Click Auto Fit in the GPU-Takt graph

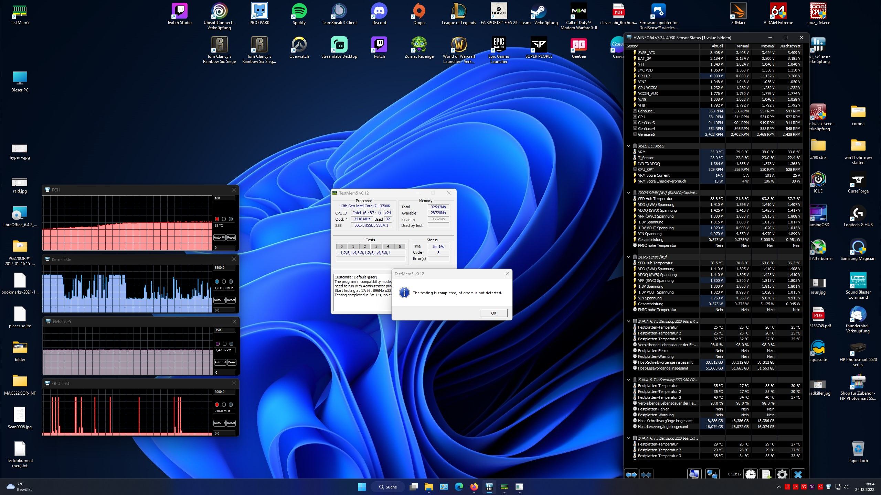(219, 423)
